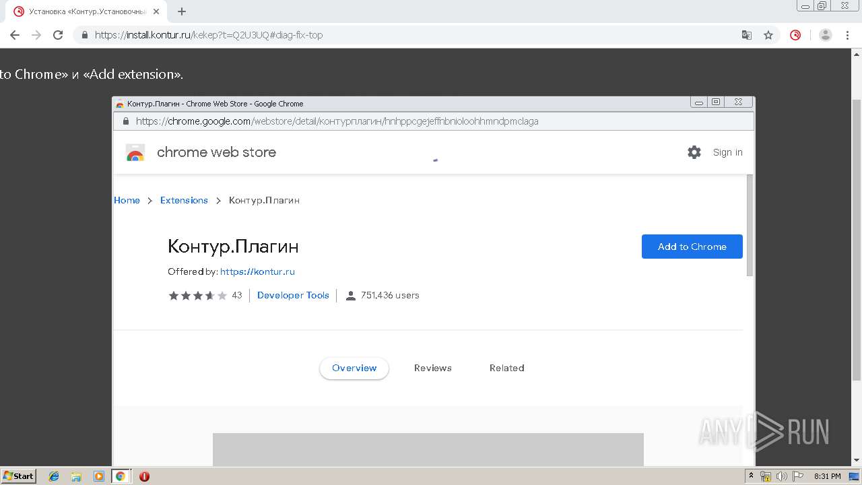Click the Add to Chrome button
The width and height of the screenshot is (862, 485).
(x=692, y=247)
